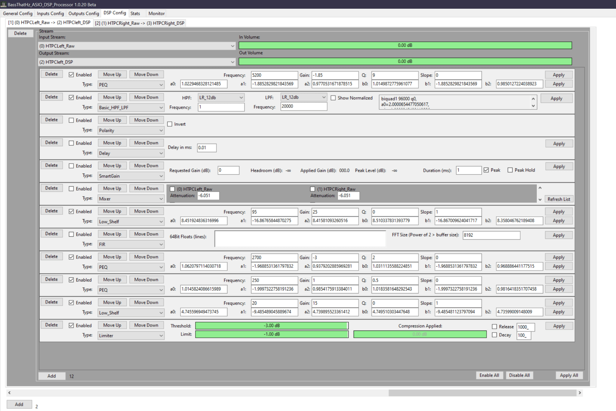Image resolution: width=616 pixels, height=411 pixels.
Task: Click Move Down on the Mixer filter
Action: point(146,189)
